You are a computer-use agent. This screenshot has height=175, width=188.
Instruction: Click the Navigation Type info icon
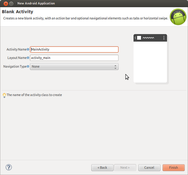click(28, 66)
